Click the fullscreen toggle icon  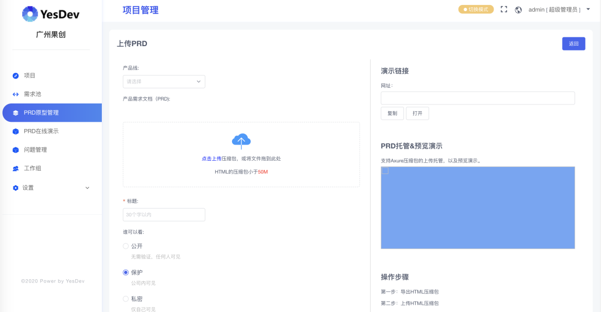(x=504, y=9)
